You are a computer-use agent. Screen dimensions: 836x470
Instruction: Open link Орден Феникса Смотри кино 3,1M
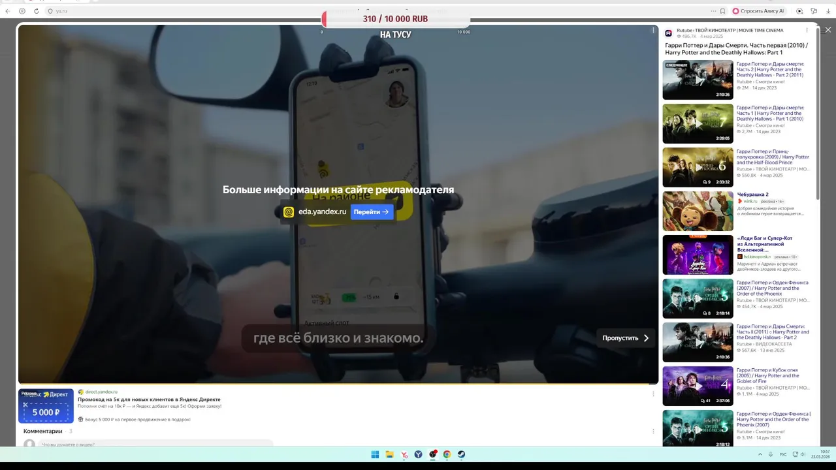click(x=774, y=420)
